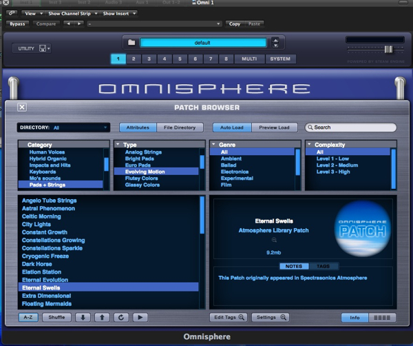Switch to the TAGS tab
This screenshot has width=413, height=346.
coord(324,266)
